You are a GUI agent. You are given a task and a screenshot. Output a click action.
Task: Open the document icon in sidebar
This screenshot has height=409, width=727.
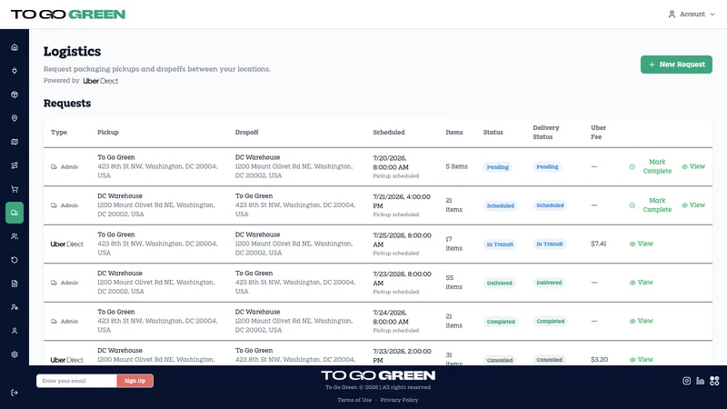click(x=15, y=284)
